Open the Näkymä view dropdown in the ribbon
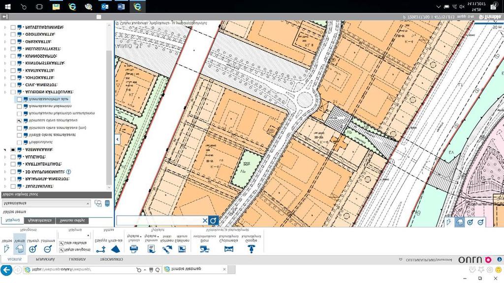 tap(75, 235)
